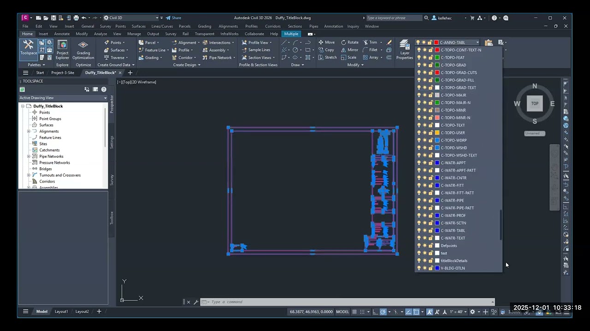Viewport: 590px width, 331px height.
Task: Toggle freeze sun on C-TOPO-GRAD layer
Action: click(x=425, y=65)
